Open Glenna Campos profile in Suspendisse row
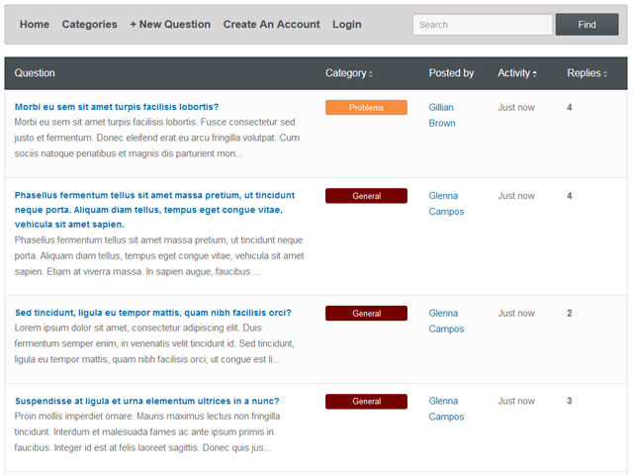This screenshot has height=475, width=633. tap(445, 409)
